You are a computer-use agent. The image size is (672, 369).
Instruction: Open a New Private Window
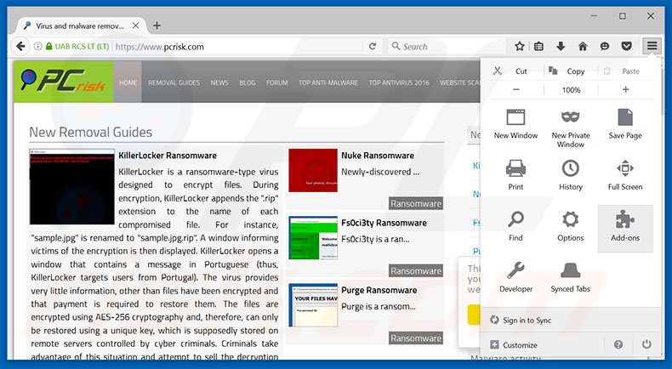pos(571,128)
